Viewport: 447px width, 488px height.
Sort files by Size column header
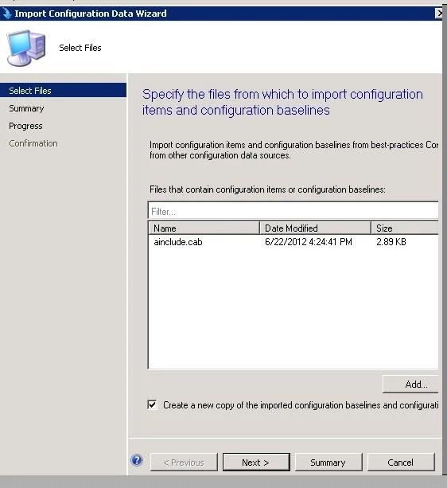405,228
